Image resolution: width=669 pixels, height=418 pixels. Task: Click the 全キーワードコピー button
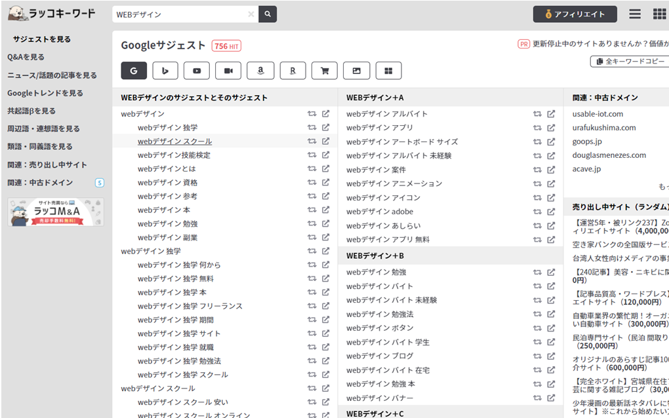(632, 62)
